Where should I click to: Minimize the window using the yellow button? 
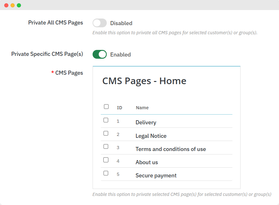tap(13, 5)
